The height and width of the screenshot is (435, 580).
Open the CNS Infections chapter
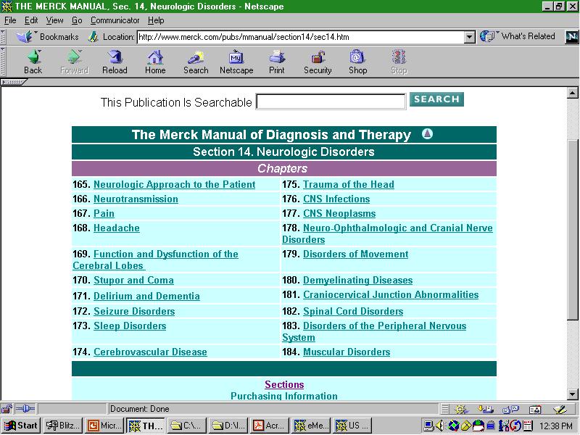click(336, 199)
